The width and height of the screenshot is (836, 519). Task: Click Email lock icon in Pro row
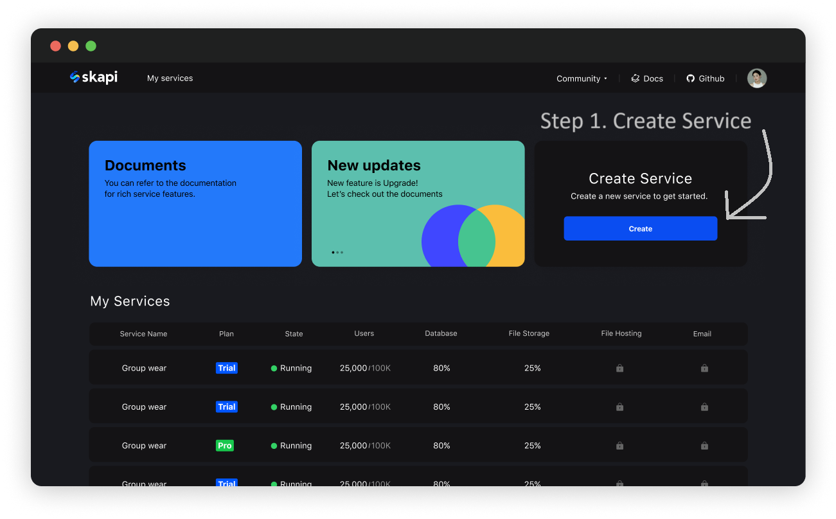coord(704,446)
